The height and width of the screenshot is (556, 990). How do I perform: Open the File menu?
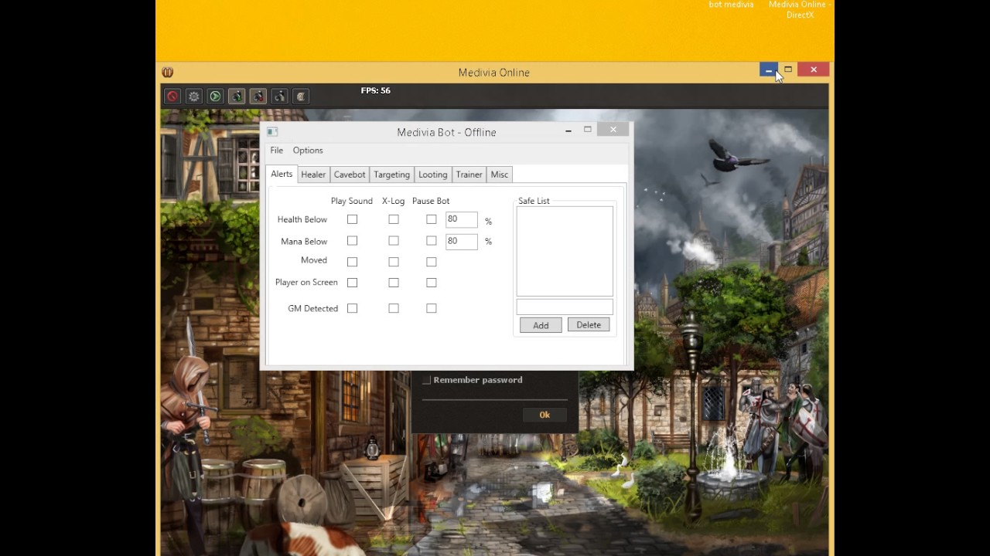coord(277,151)
